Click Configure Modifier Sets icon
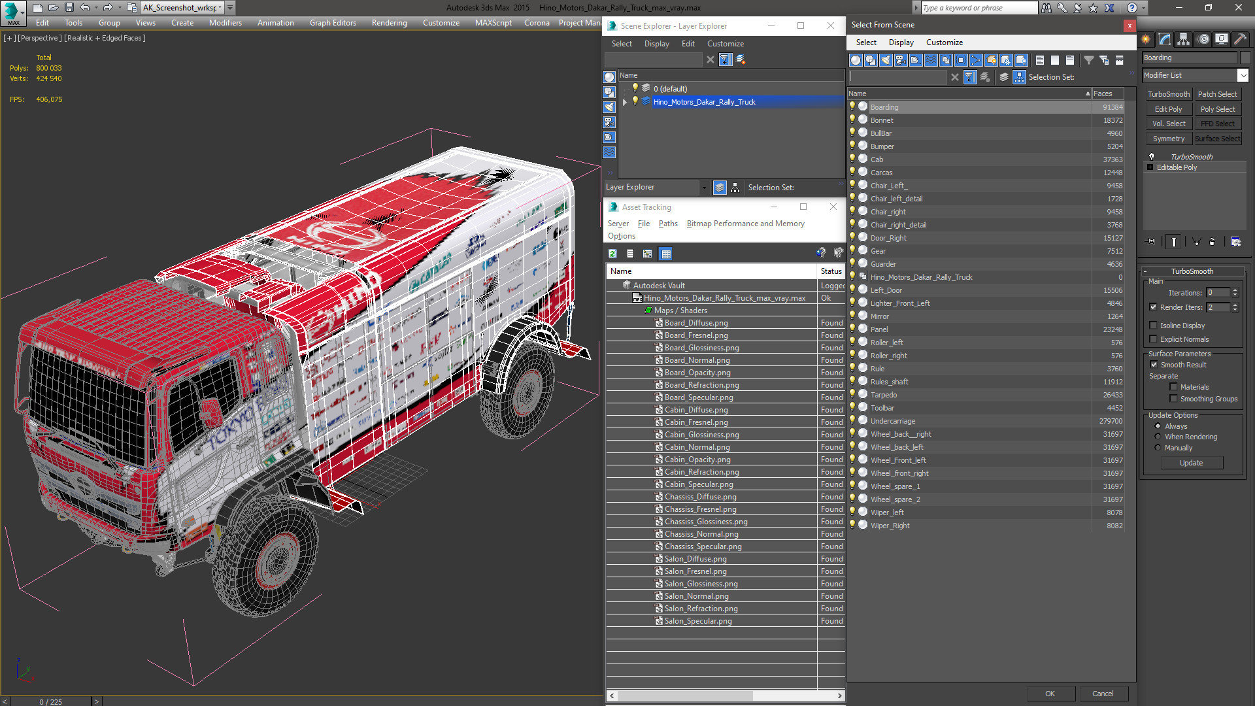Screen dimensions: 1255x706 point(1235,242)
